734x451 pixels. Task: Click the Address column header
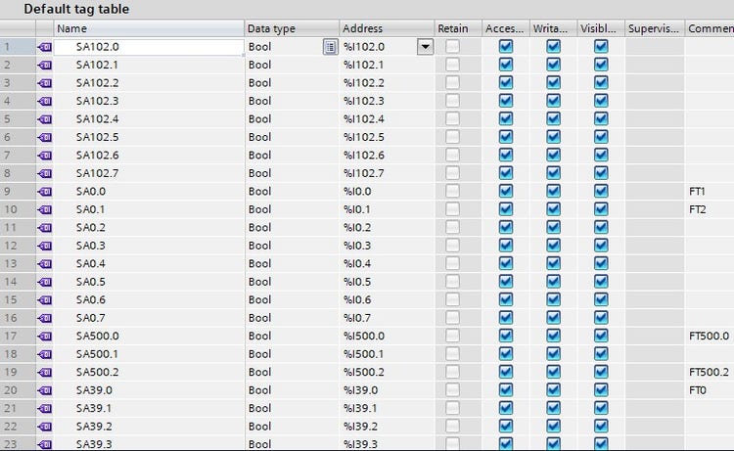click(386, 28)
